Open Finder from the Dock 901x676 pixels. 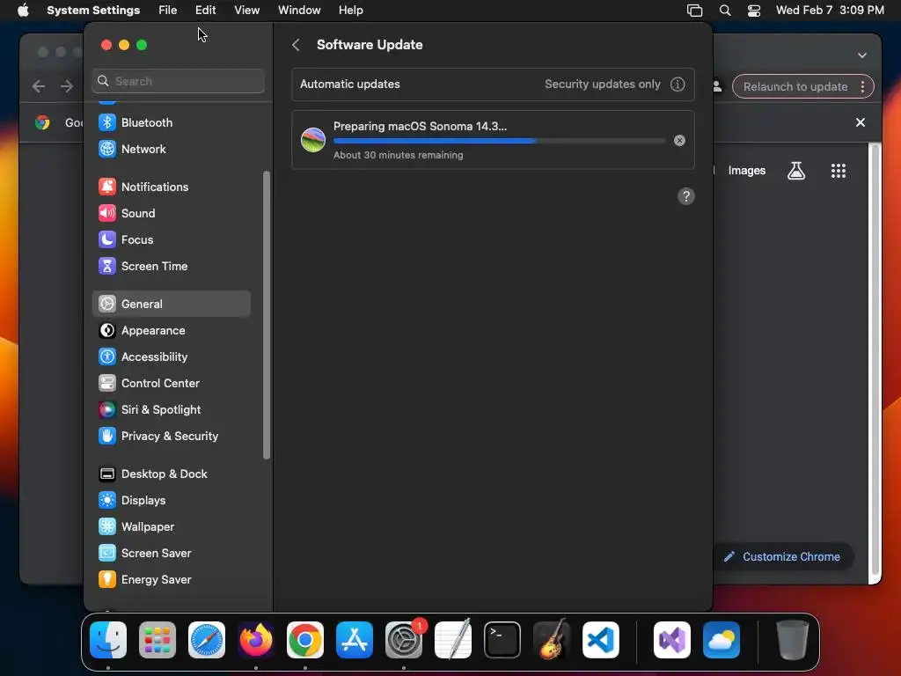point(108,640)
